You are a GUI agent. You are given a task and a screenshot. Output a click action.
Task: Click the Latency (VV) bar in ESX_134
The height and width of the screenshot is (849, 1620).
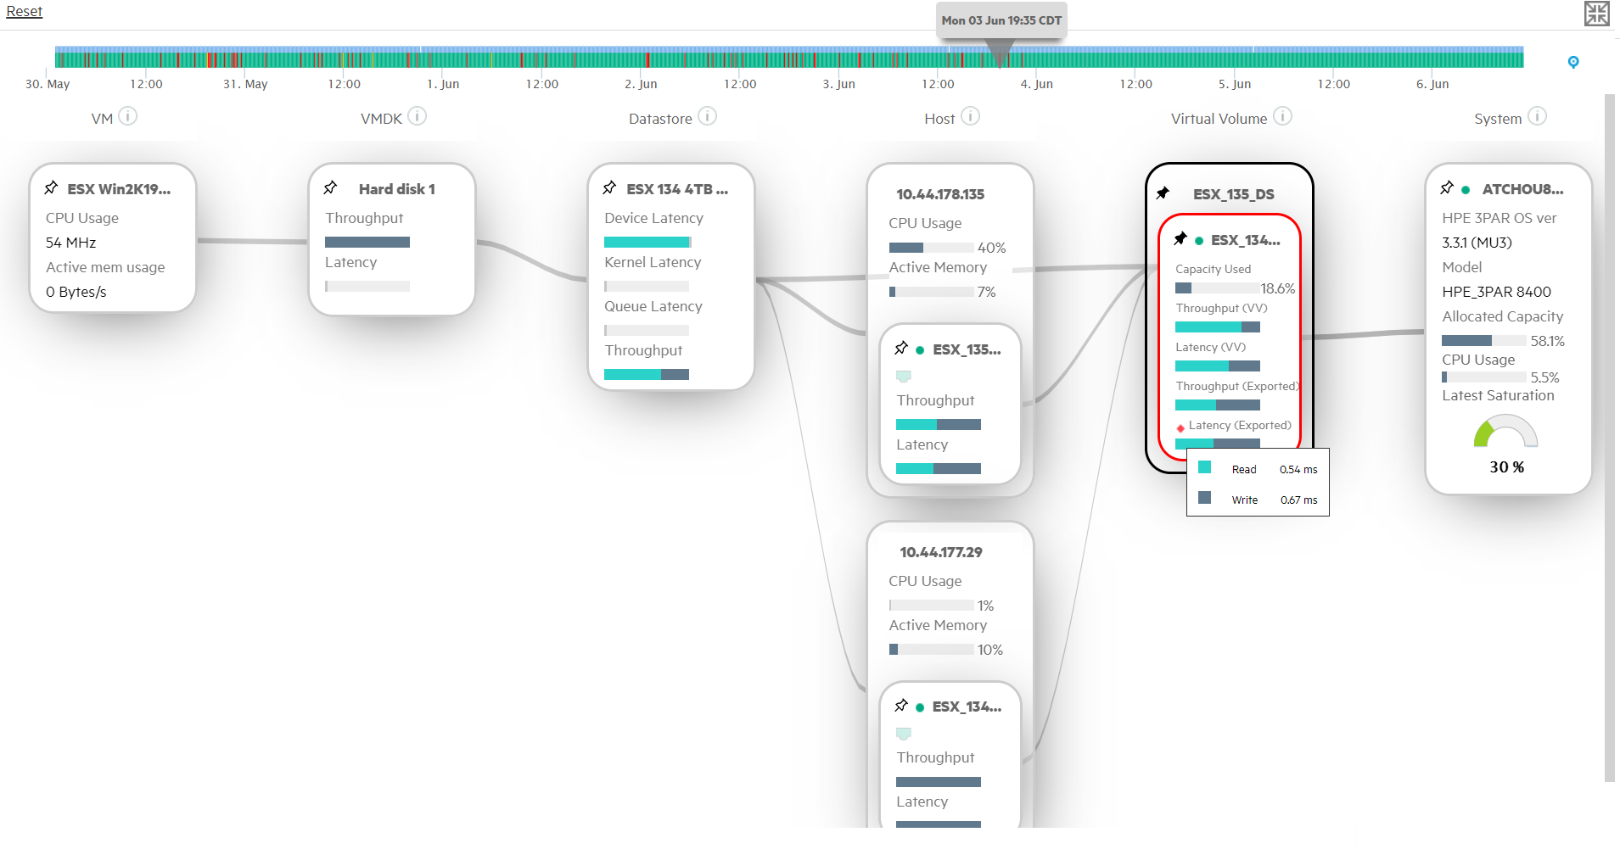coord(1218,366)
